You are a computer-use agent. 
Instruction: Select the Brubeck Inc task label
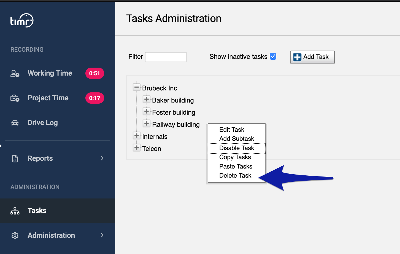[160, 88]
